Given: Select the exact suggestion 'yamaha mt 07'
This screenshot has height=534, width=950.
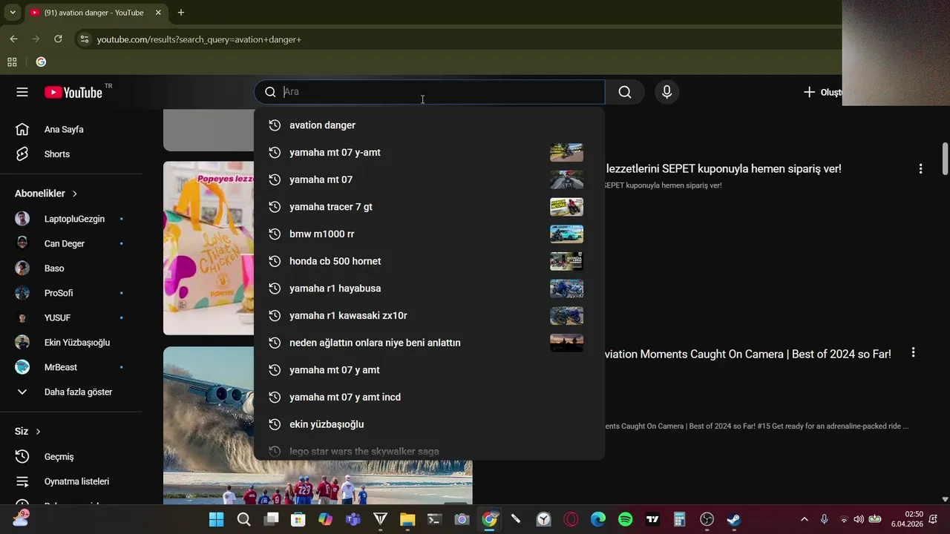Looking at the screenshot, I should pos(429,179).
